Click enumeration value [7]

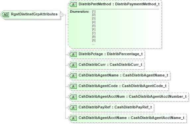(94, 33)
